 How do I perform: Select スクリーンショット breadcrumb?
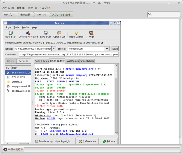coord(61,15)
